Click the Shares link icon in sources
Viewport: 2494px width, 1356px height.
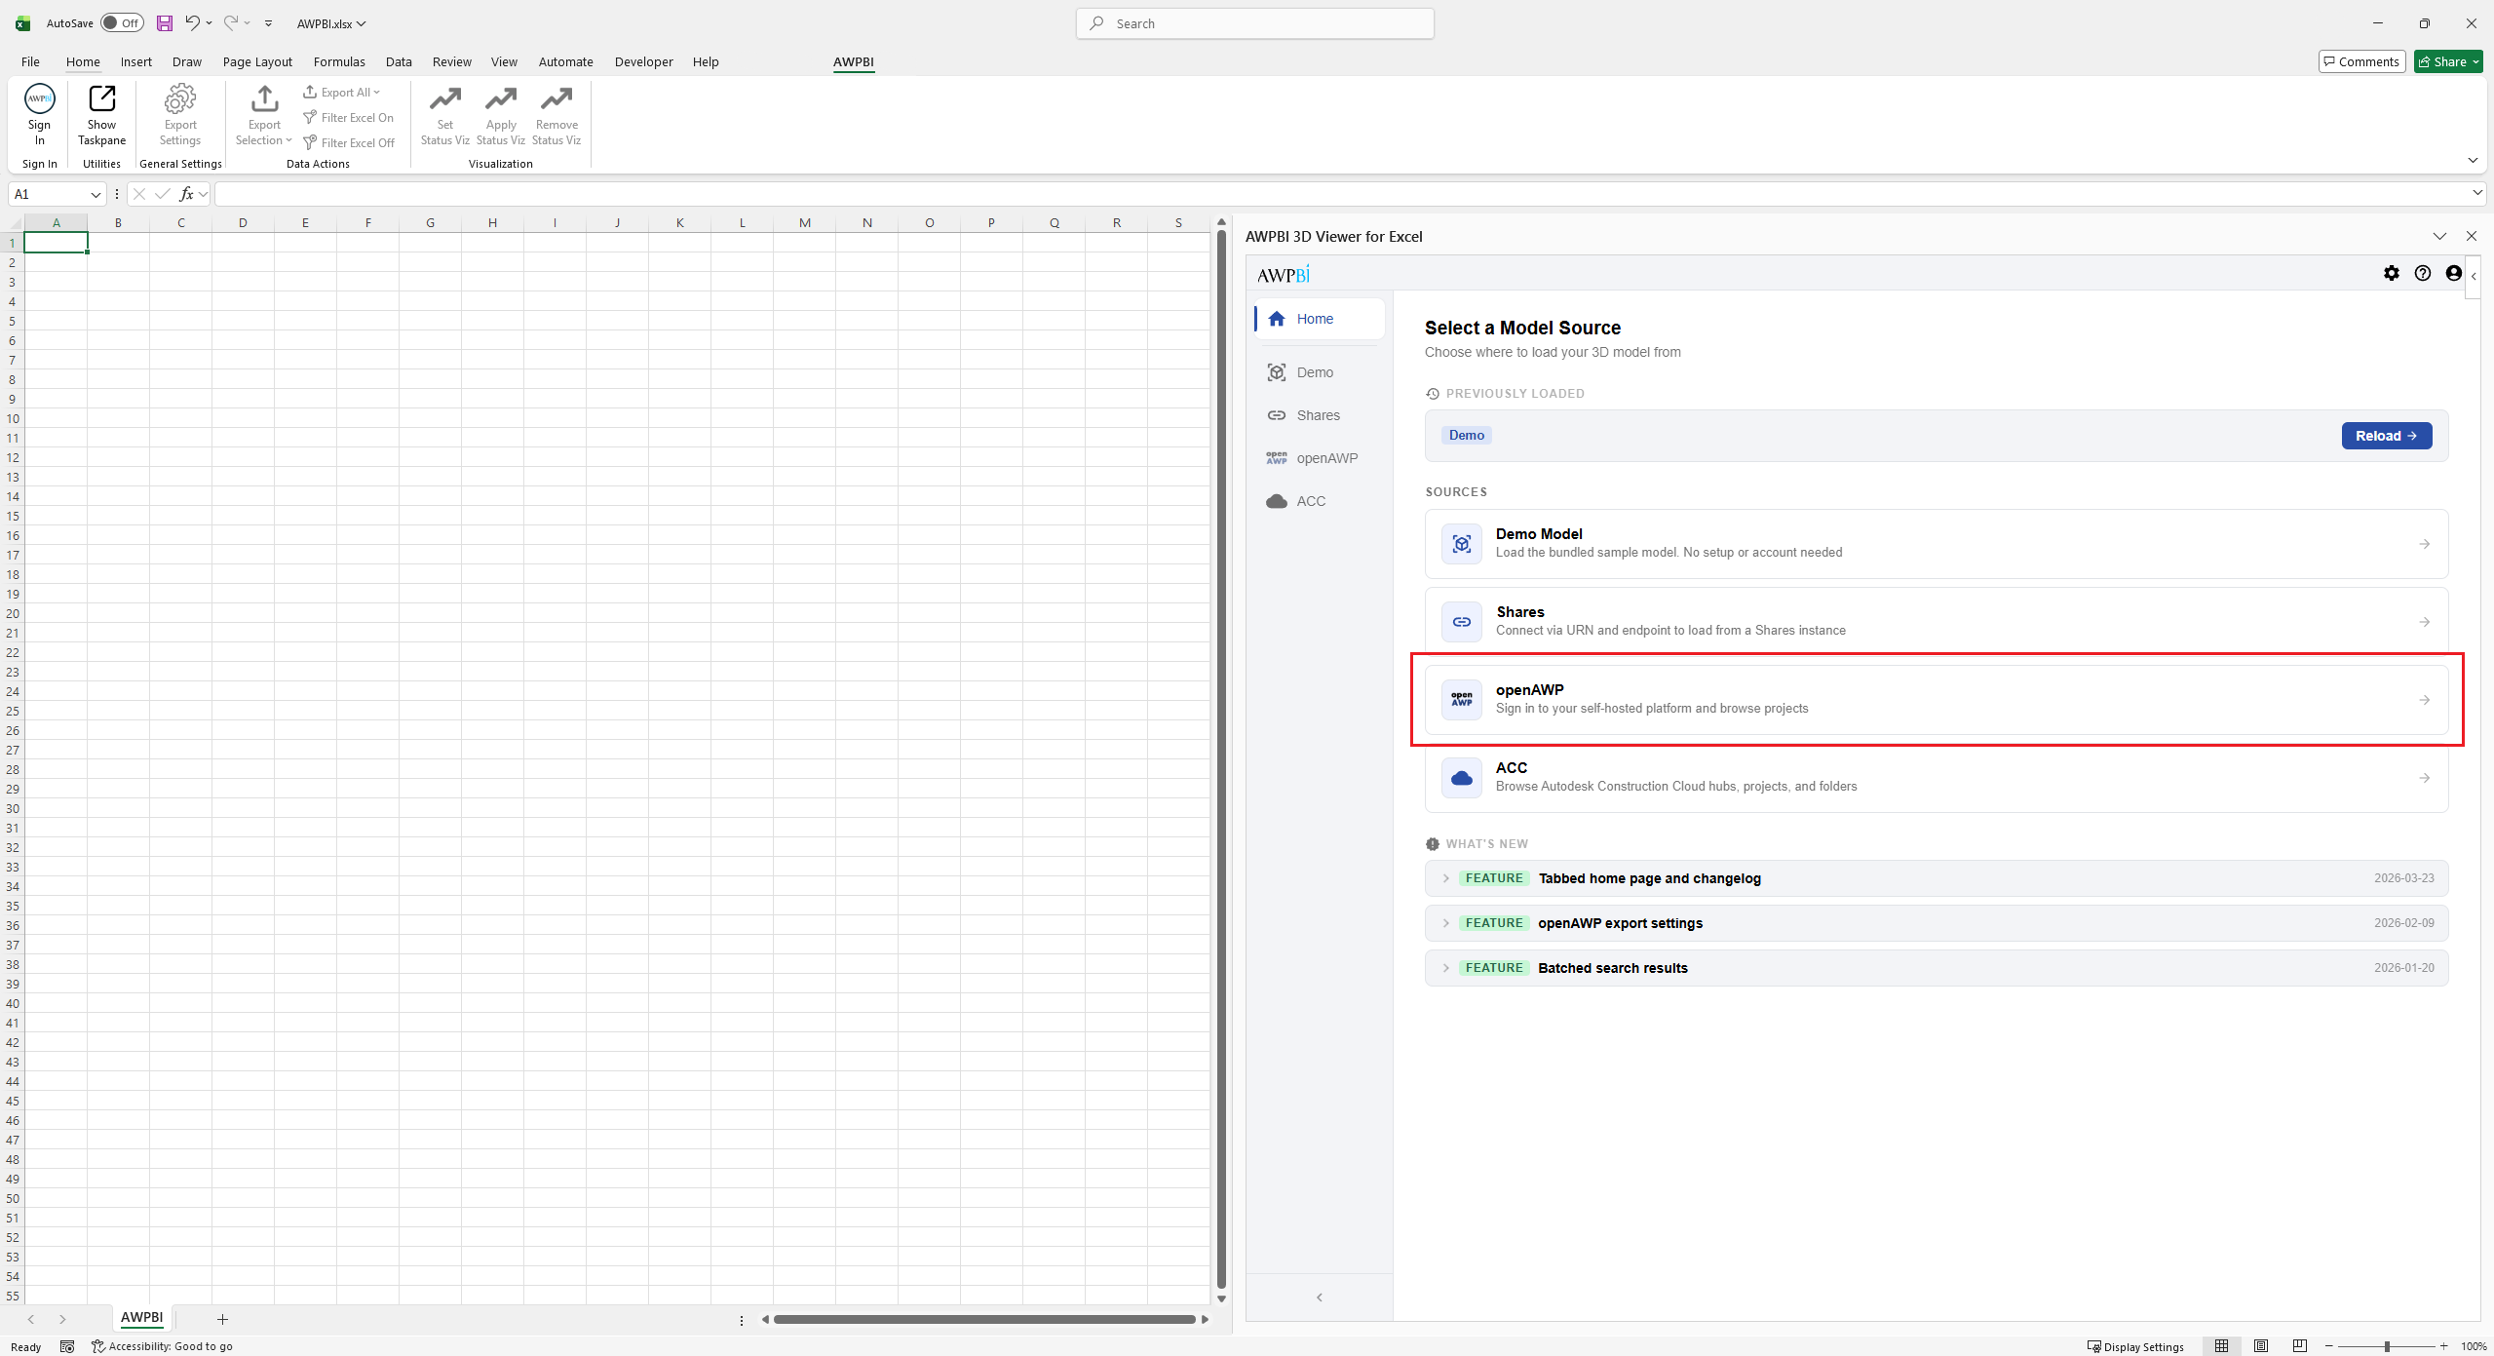tap(1462, 622)
